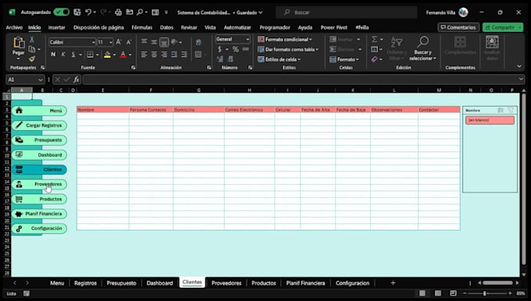The width and height of the screenshot is (531, 301).
Task: Click the Cargar Registros navigation button
Action: [x=39, y=126]
